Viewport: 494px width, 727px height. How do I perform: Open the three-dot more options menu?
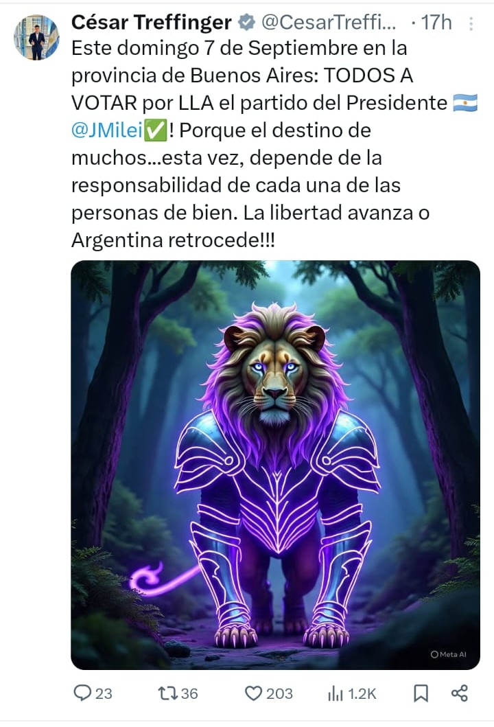[x=471, y=23]
